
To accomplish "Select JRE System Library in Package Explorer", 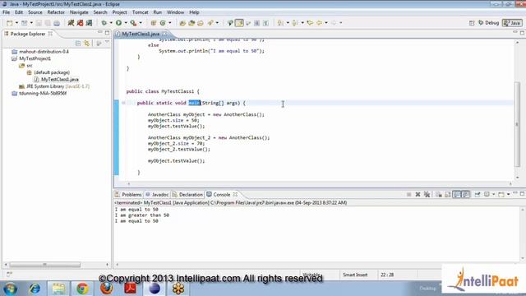I will click(54, 86).
